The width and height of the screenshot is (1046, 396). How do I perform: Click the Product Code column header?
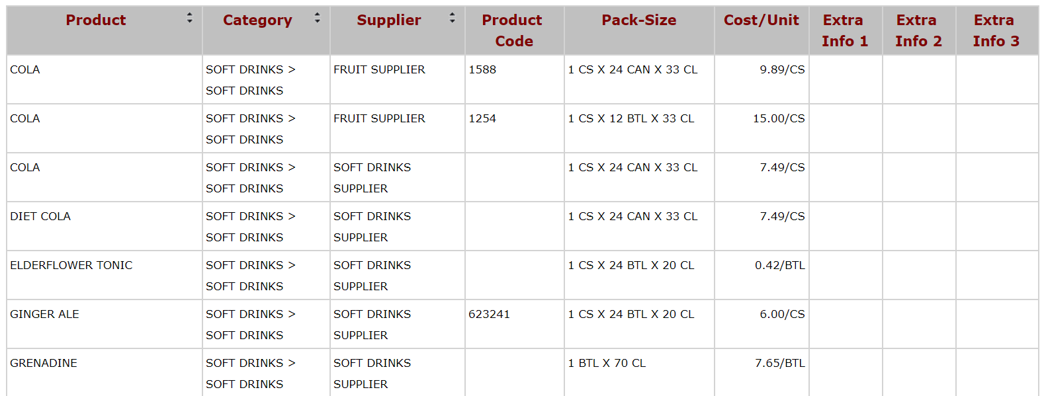click(513, 30)
